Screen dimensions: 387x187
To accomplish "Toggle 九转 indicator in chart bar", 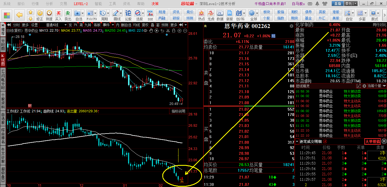I will (x=88, y=25).
